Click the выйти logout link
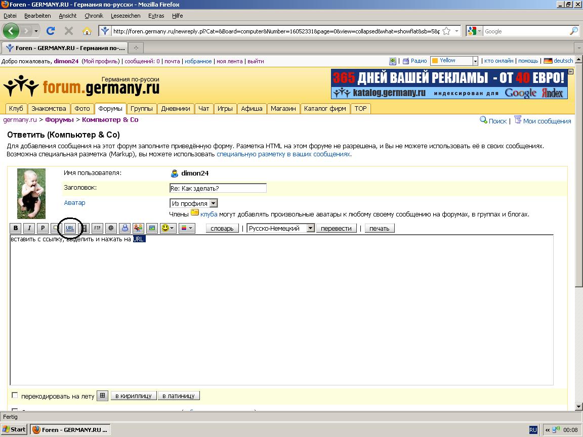This screenshot has width=583, height=437. tap(256, 61)
